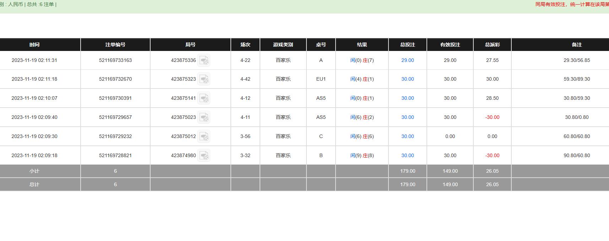This screenshot has height=241, width=609.
Task: Click round number 423875023
Action: [183, 117]
